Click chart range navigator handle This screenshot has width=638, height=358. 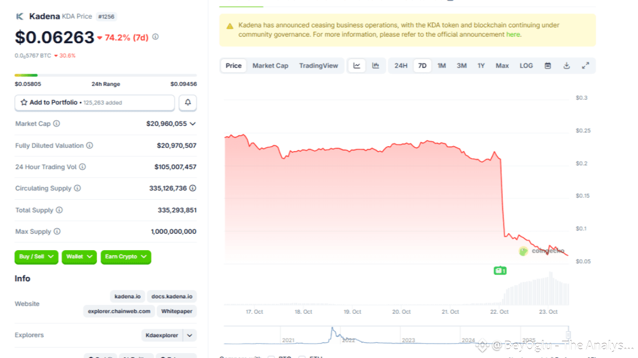568,335
